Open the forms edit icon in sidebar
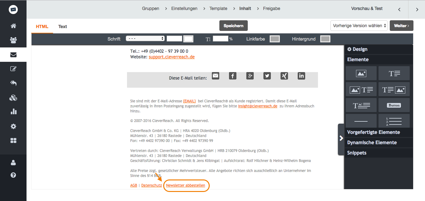Image resolution: width=425 pixels, height=201 pixels. 13,69
